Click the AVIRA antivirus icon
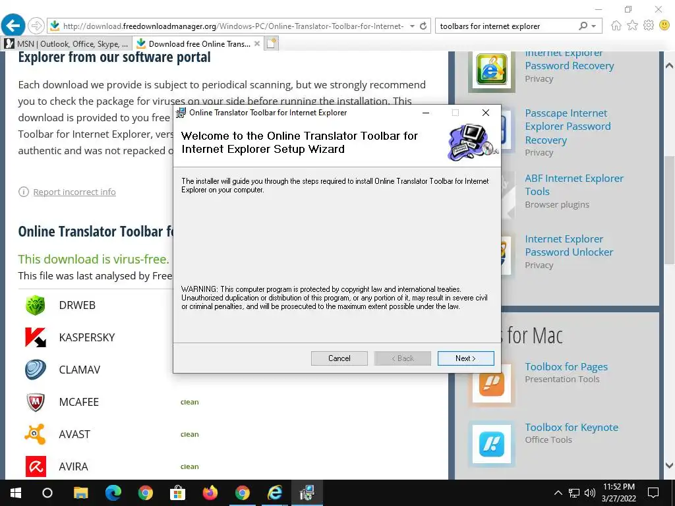675x506 pixels. click(x=36, y=466)
